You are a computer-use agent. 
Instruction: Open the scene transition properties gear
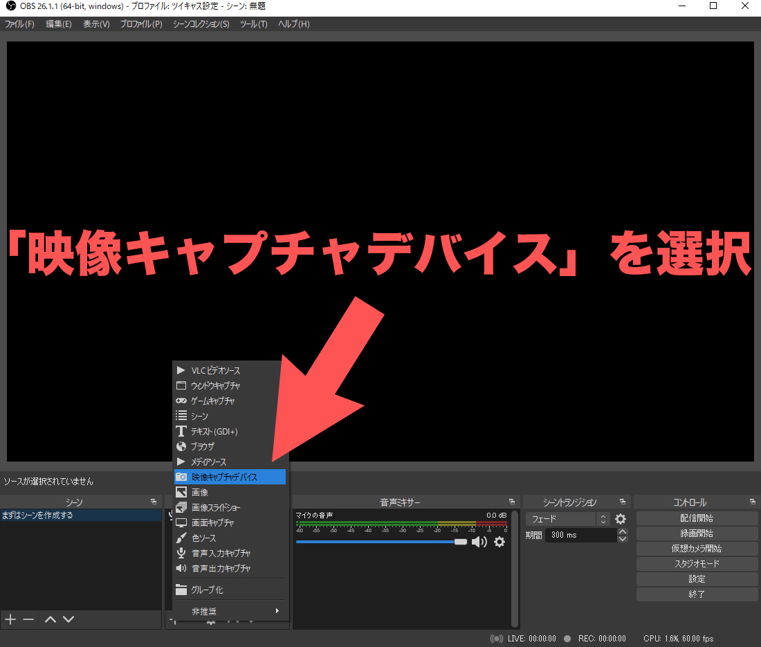[x=621, y=519]
